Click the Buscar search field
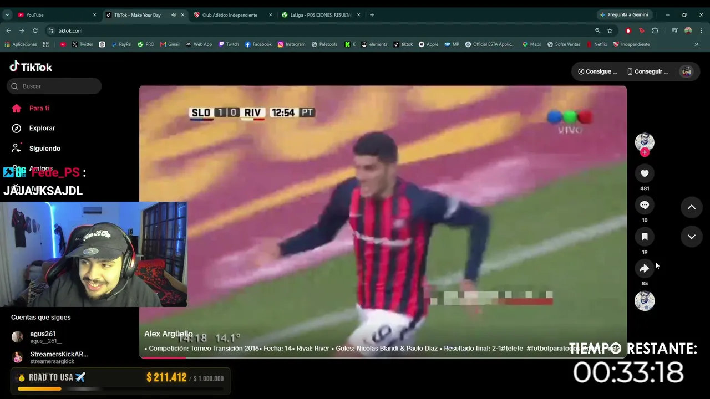The image size is (710, 399). pos(54,86)
